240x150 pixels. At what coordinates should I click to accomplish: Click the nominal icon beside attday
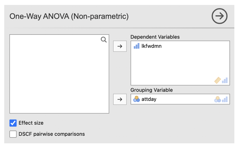[137, 99]
